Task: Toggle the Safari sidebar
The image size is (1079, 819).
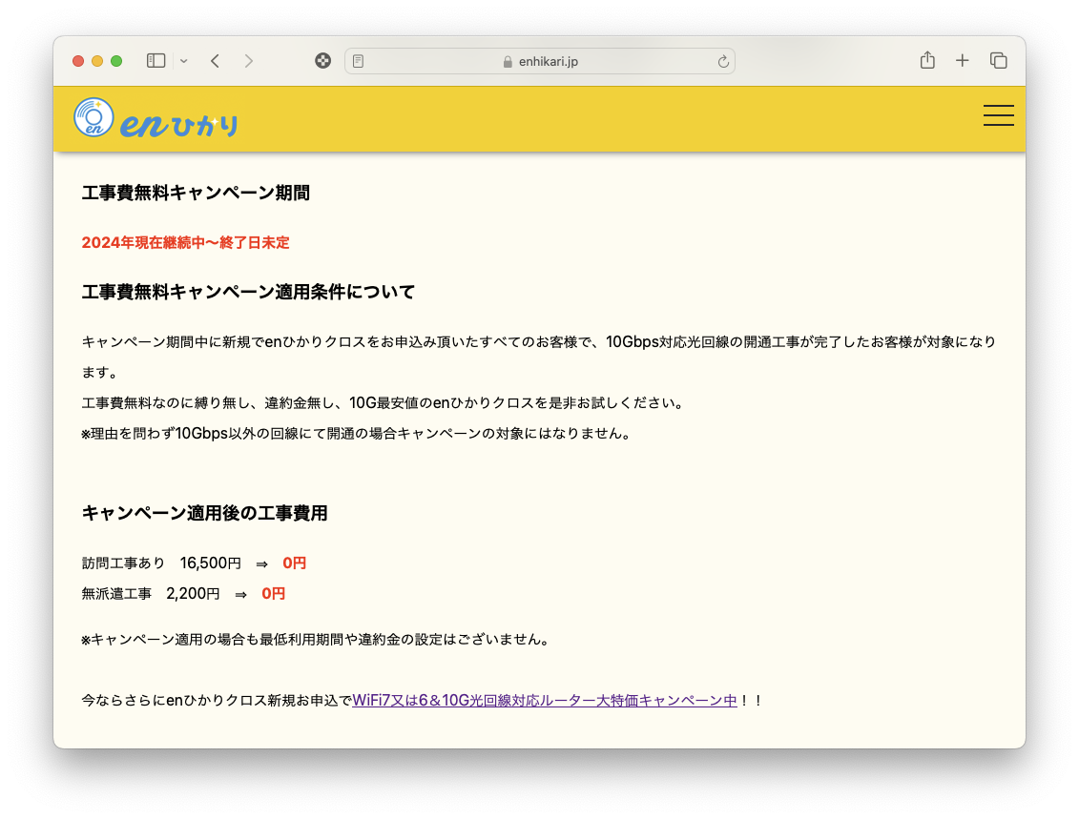Action: [x=156, y=61]
